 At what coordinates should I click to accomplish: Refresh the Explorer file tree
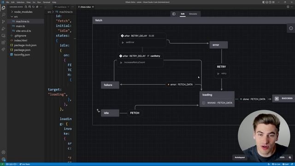click(x=33, y=7)
